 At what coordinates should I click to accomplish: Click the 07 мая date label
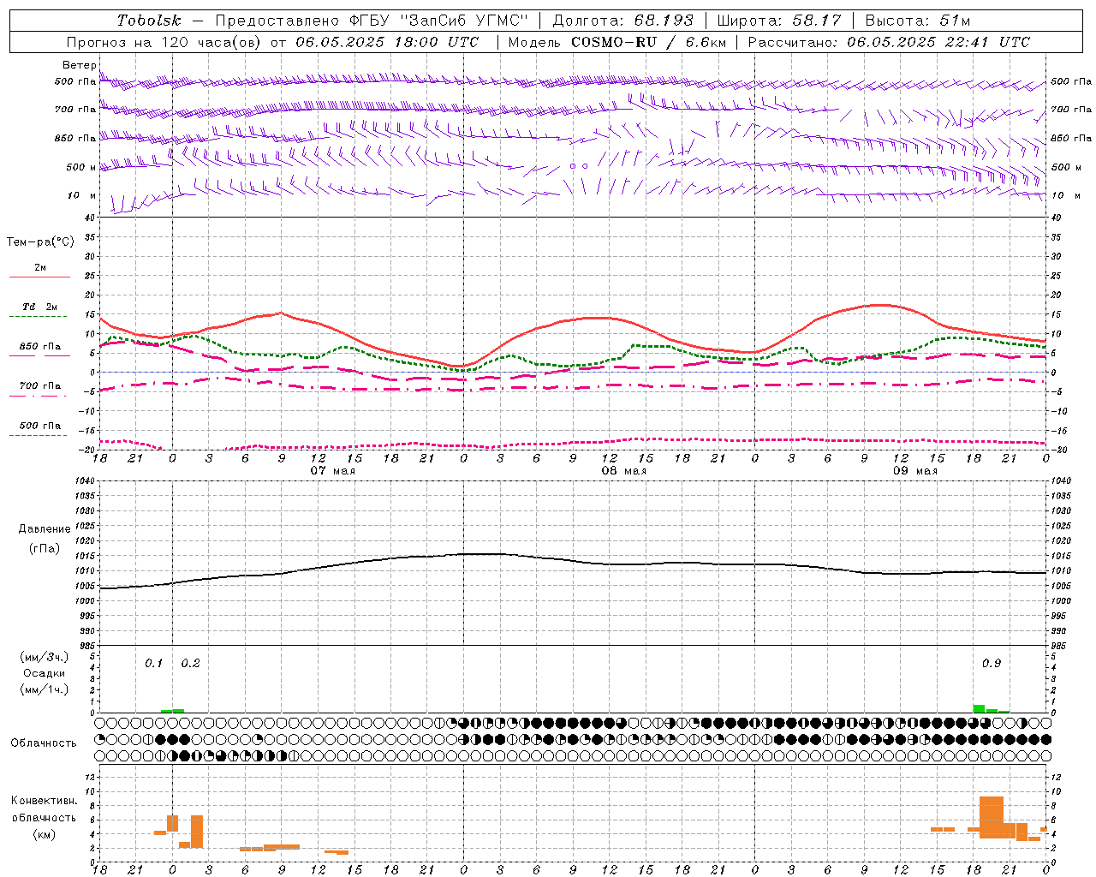click(332, 471)
